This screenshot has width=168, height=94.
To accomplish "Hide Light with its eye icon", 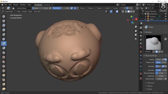I will point(166,19).
